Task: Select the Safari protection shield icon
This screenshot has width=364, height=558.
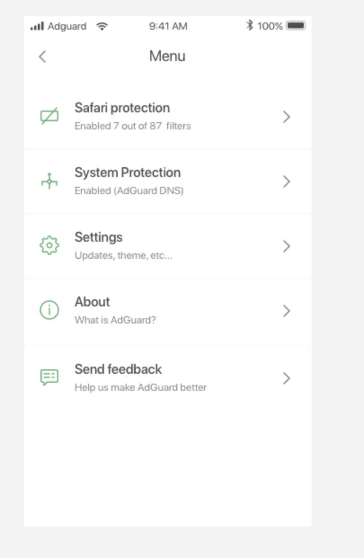Action: coord(49,116)
